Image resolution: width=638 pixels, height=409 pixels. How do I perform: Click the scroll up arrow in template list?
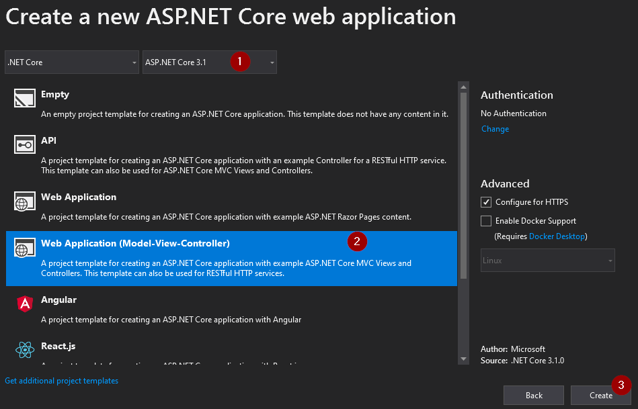point(463,87)
